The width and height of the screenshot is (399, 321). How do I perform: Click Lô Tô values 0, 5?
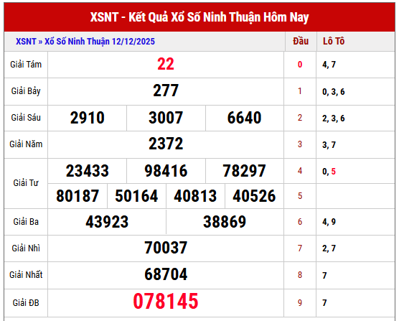tap(329, 172)
